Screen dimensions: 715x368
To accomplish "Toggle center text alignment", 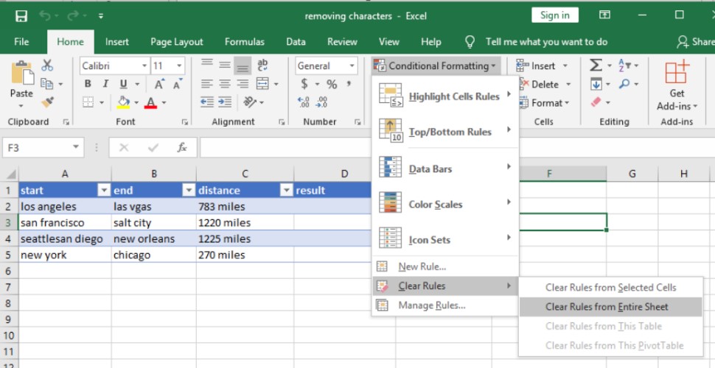I will pos(224,84).
